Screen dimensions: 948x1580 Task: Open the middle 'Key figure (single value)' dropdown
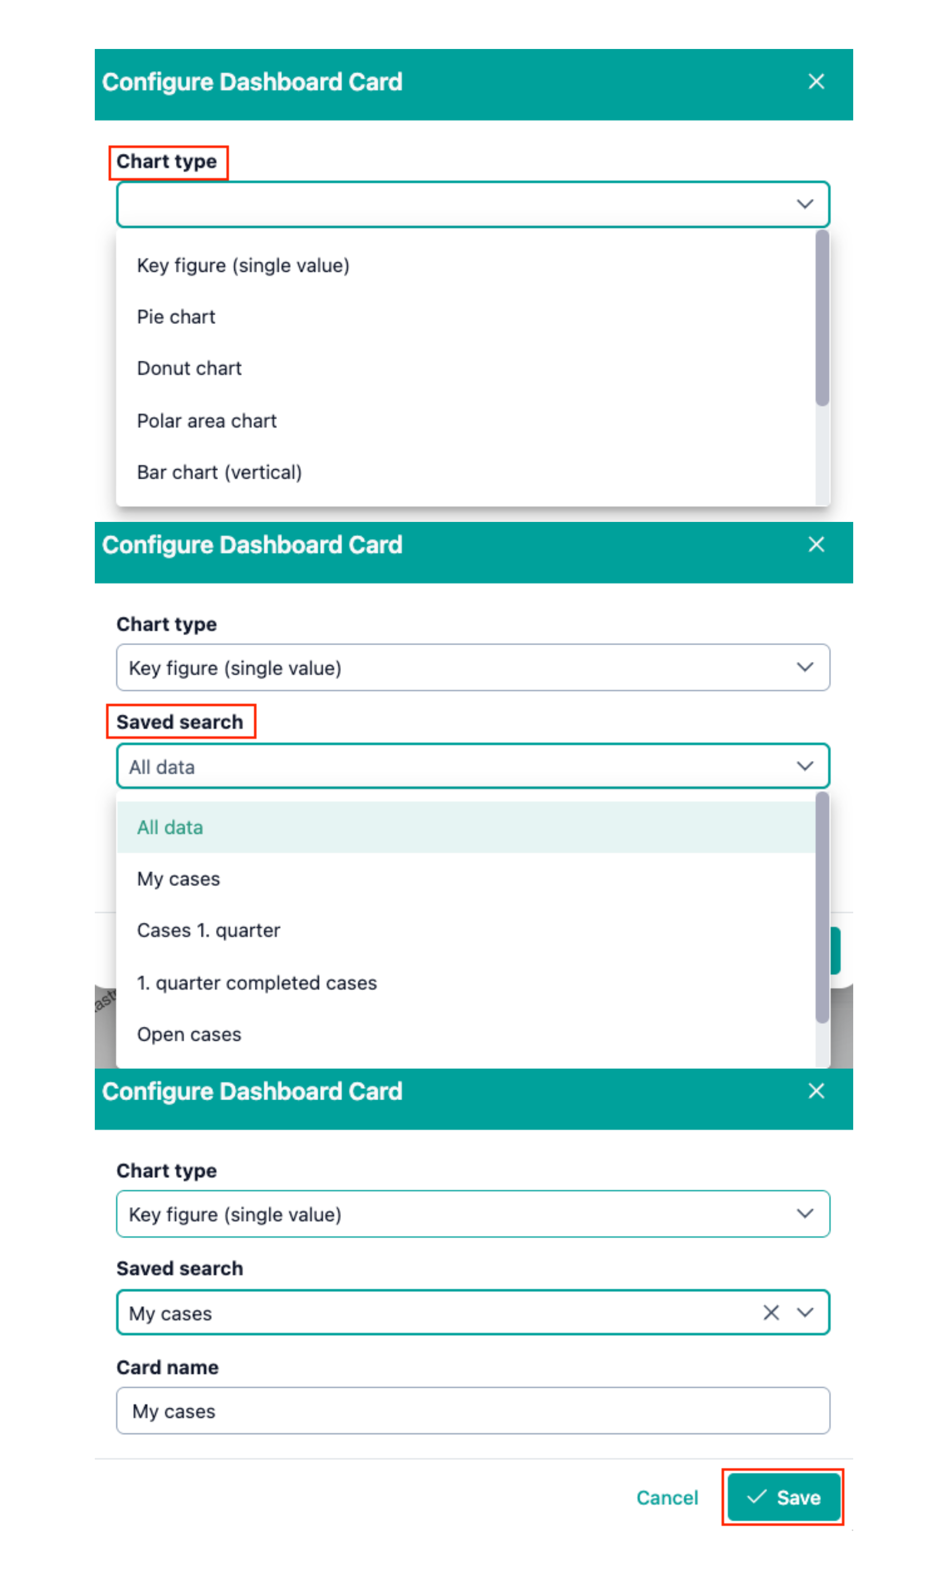point(473,667)
